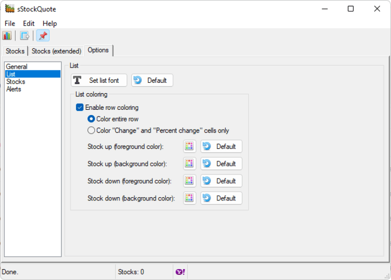Viewport: 391px width, 280px height.
Task: Click the "Done." status bar text
Action: 10,272
